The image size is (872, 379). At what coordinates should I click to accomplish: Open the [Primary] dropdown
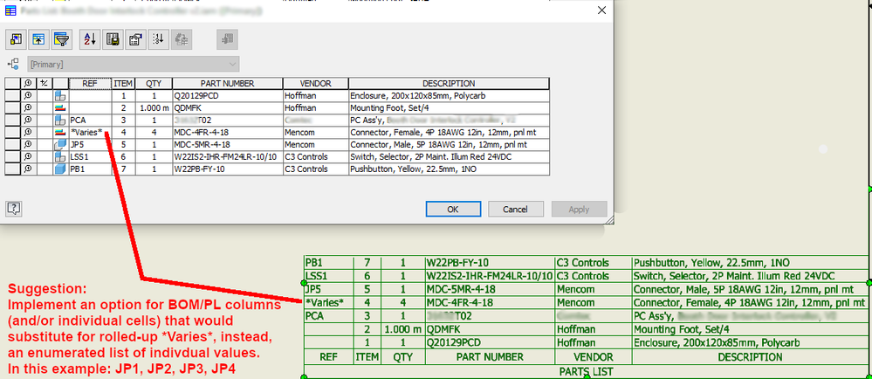point(134,65)
